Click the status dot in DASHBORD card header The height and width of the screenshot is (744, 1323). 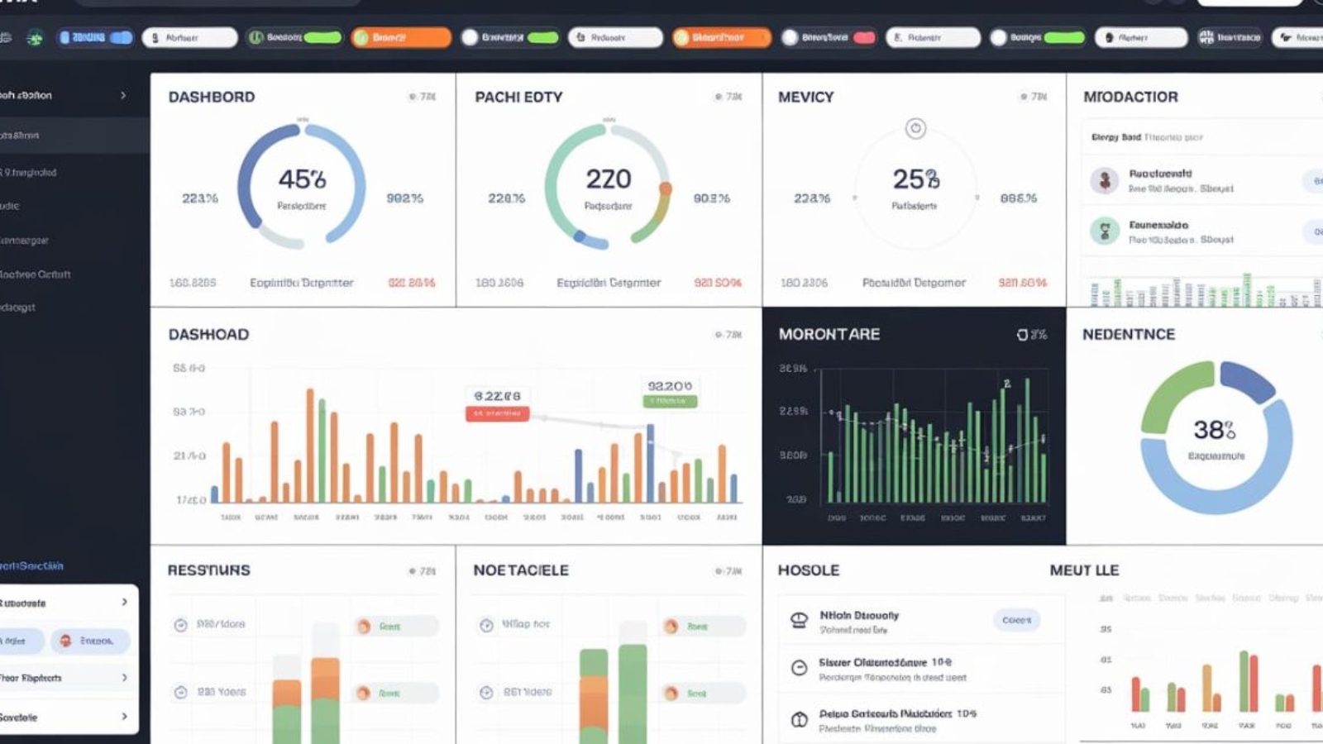click(412, 97)
